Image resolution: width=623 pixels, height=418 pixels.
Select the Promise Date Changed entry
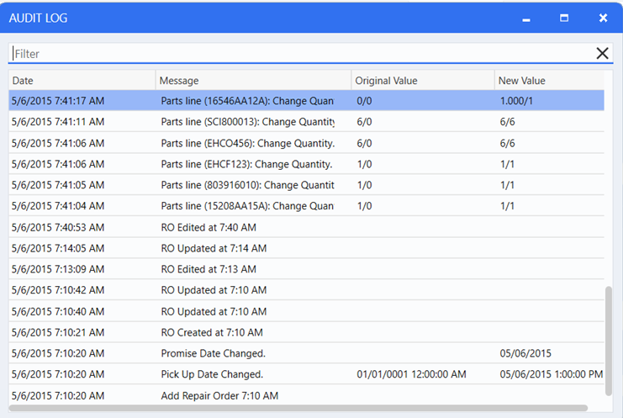coord(213,353)
